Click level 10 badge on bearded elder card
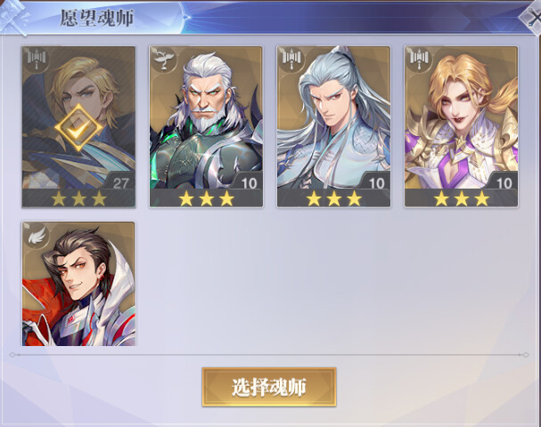Screen dimensions: 541x427 [249, 183]
